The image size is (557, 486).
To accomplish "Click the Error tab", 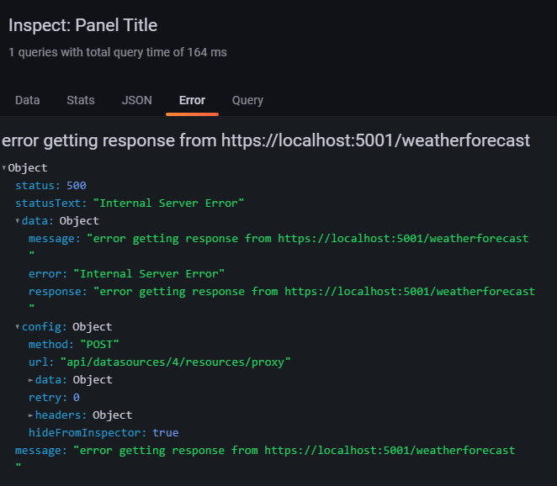I will click(x=192, y=100).
